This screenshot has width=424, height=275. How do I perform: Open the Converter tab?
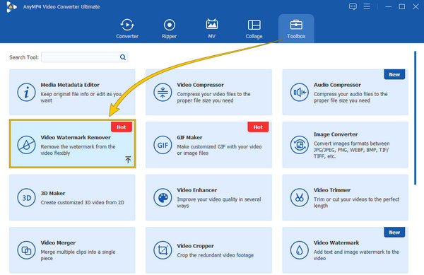[127, 29]
